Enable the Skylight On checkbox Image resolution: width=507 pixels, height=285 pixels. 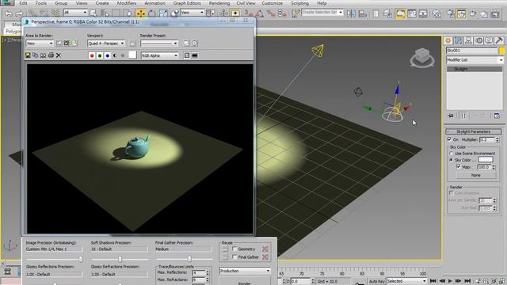coord(449,139)
